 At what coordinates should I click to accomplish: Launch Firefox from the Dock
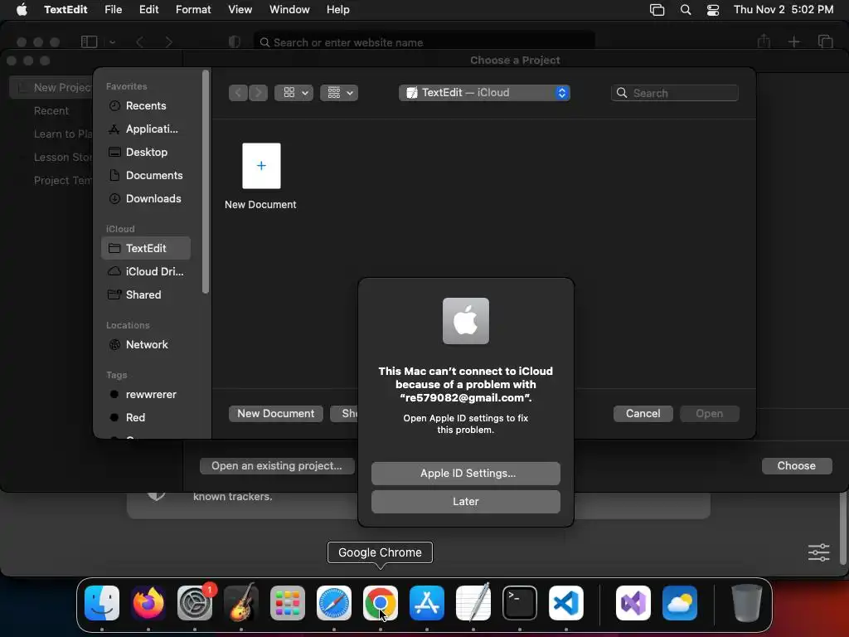point(148,603)
